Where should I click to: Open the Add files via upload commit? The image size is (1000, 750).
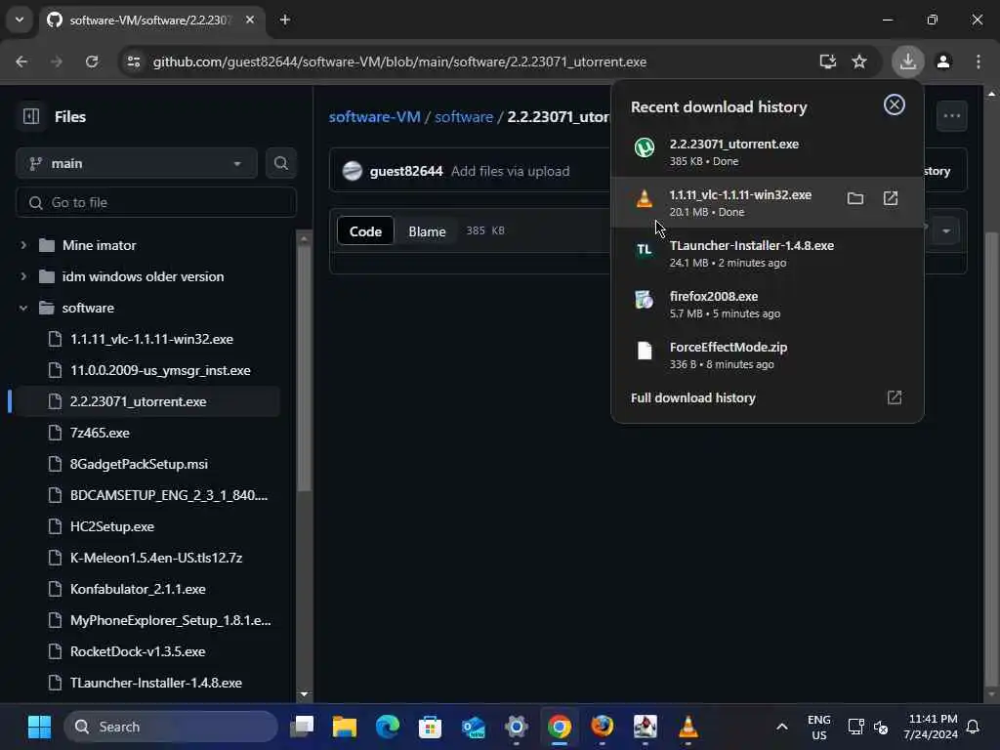[510, 171]
